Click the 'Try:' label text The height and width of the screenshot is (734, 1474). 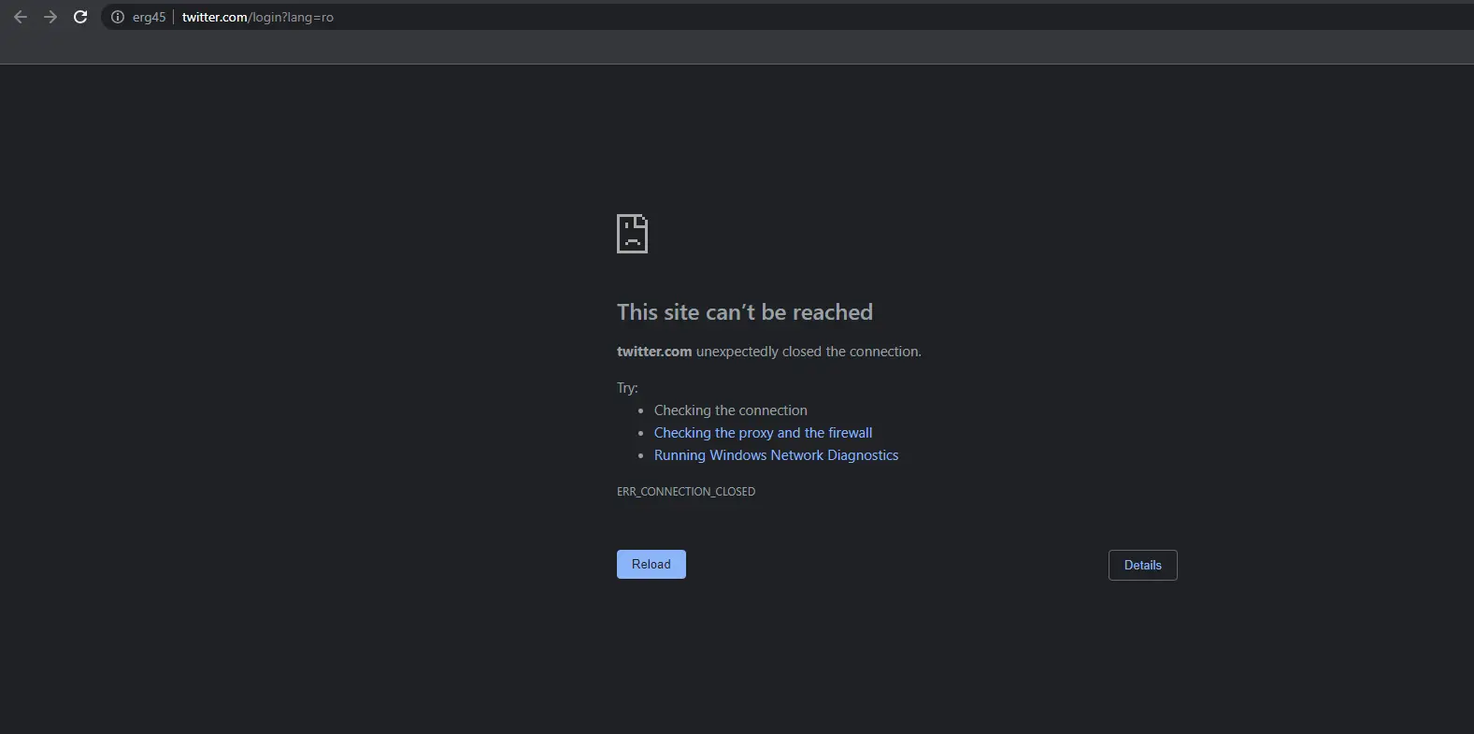(x=627, y=388)
